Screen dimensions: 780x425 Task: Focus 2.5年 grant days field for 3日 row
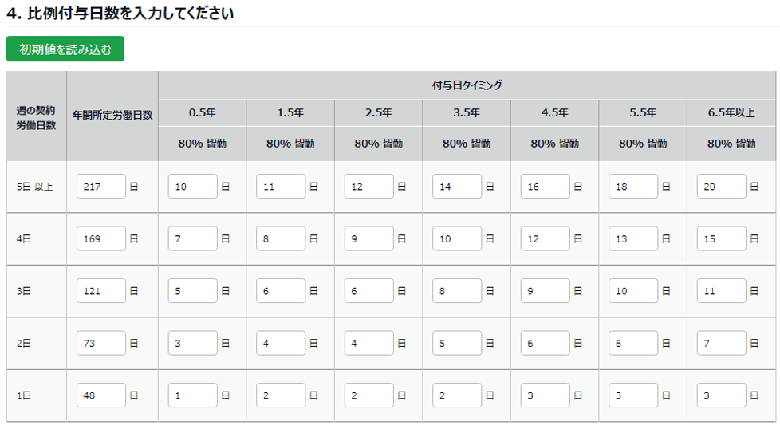pyautogui.click(x=368, y=291)
